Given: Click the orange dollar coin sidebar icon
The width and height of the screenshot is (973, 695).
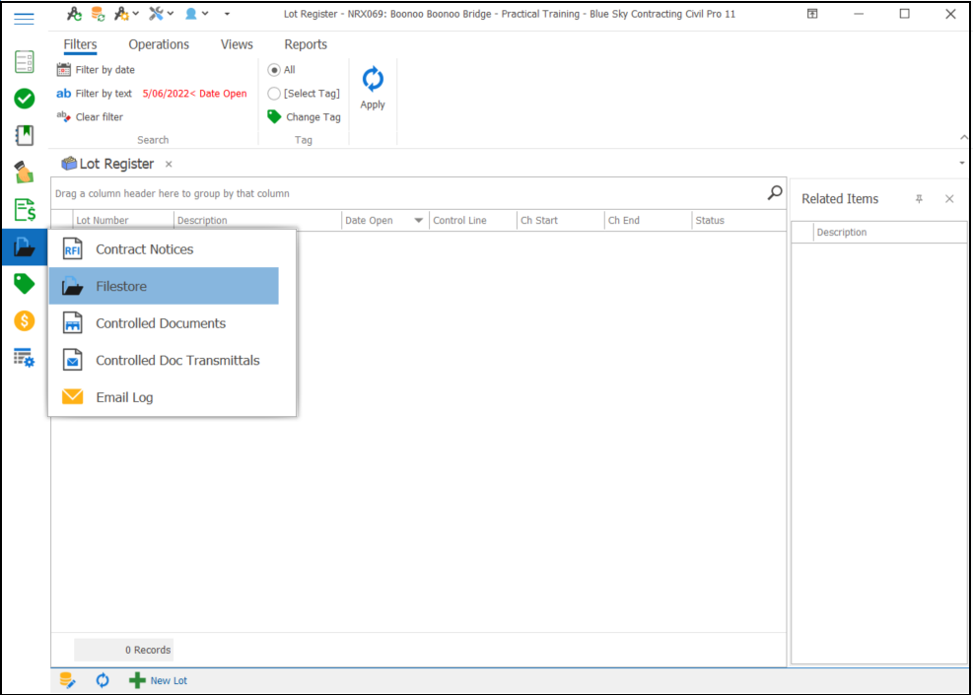Looking at the screenshot, I should [x=25, y=320].
